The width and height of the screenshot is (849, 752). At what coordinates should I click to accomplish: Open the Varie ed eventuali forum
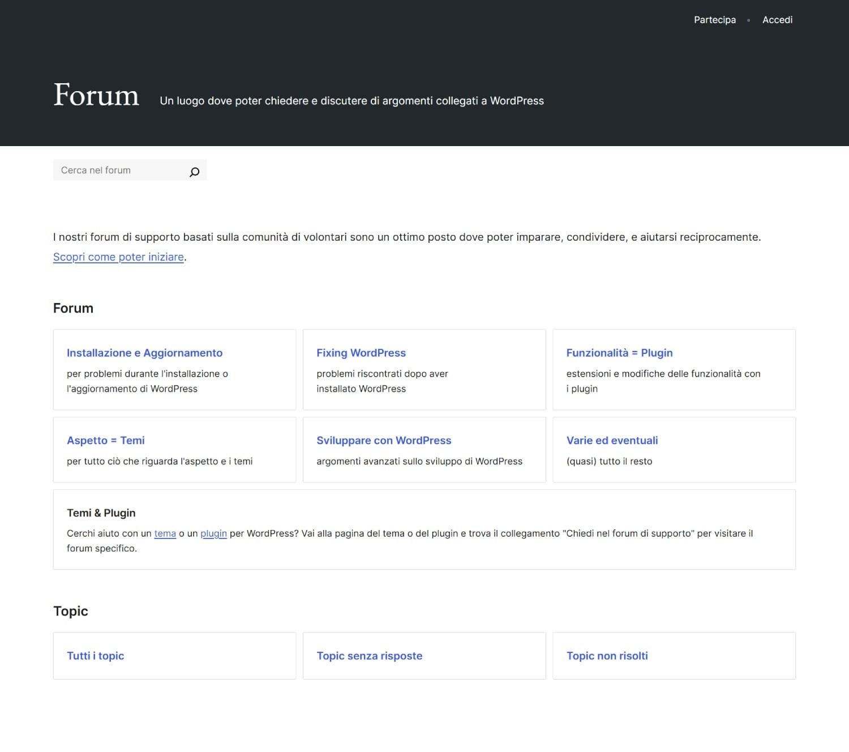tap(612, 441)
